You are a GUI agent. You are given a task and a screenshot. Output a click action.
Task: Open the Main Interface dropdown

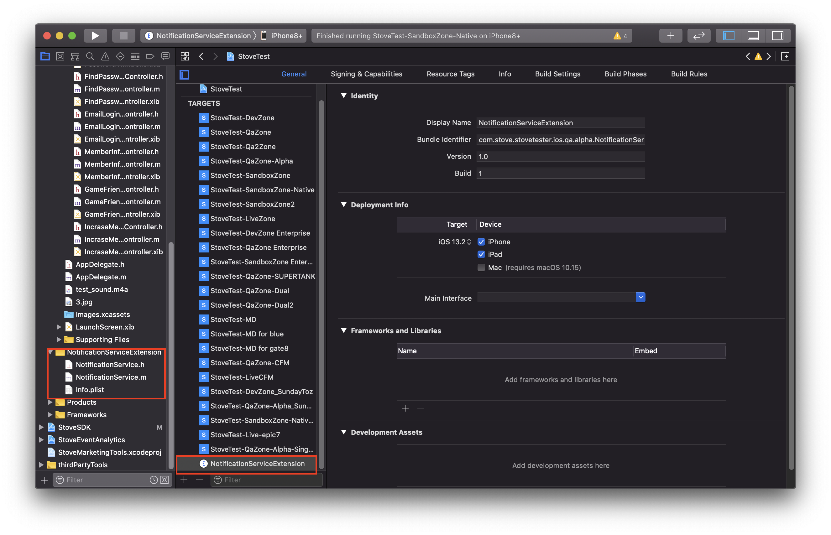pos(561,297)
